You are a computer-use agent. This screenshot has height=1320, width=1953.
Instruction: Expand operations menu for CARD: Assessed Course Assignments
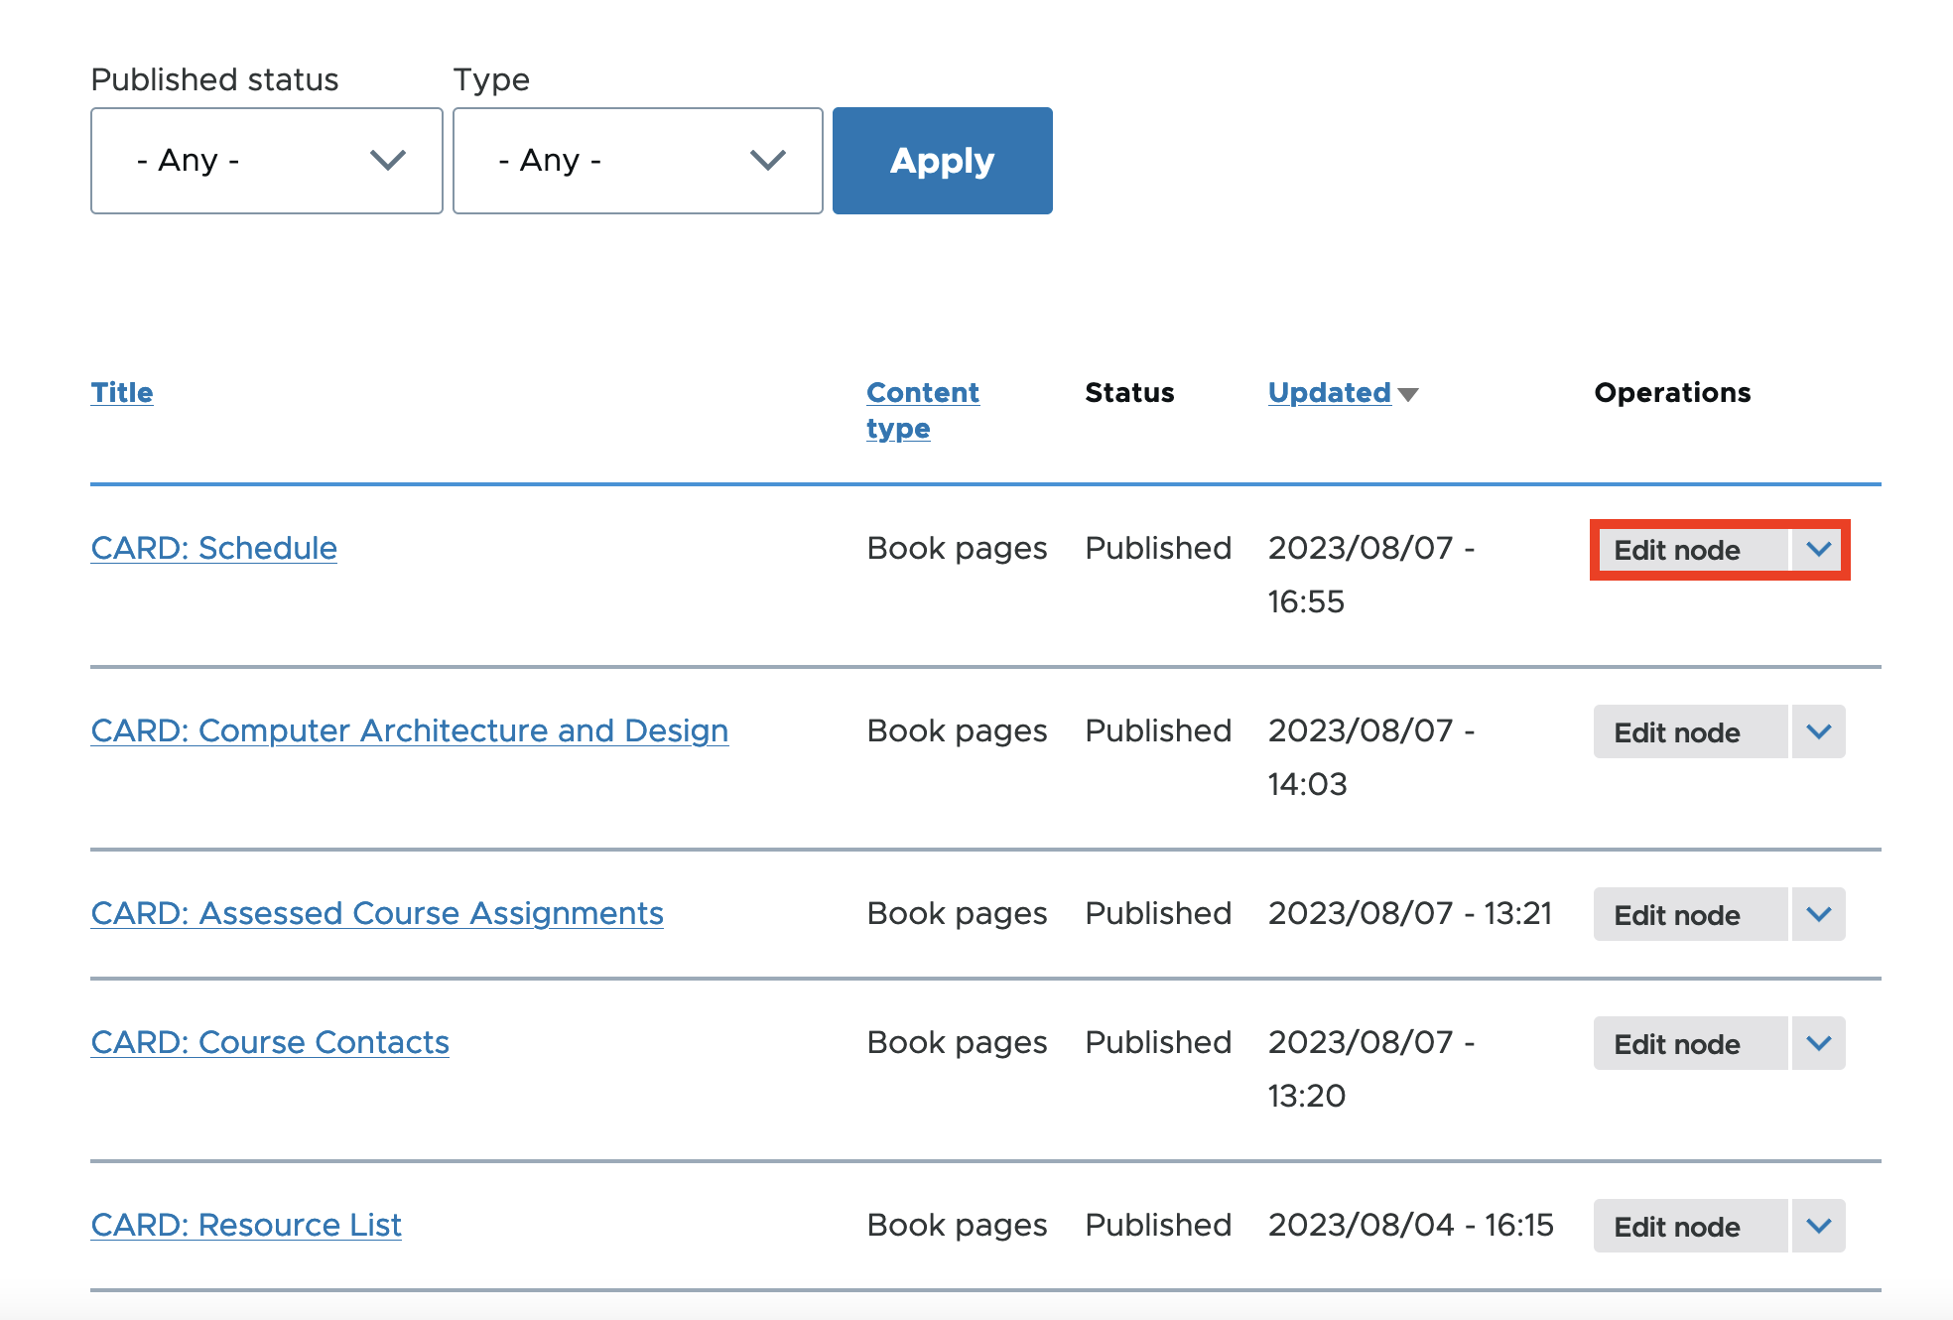1819,914
